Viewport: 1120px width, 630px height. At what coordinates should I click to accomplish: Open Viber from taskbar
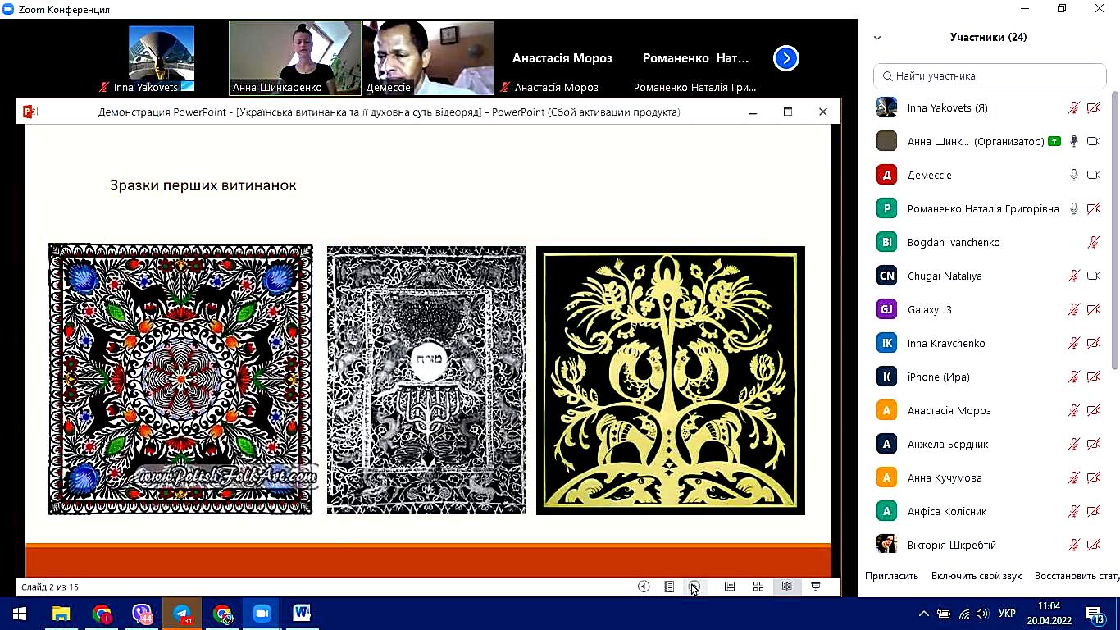point(142,613)
